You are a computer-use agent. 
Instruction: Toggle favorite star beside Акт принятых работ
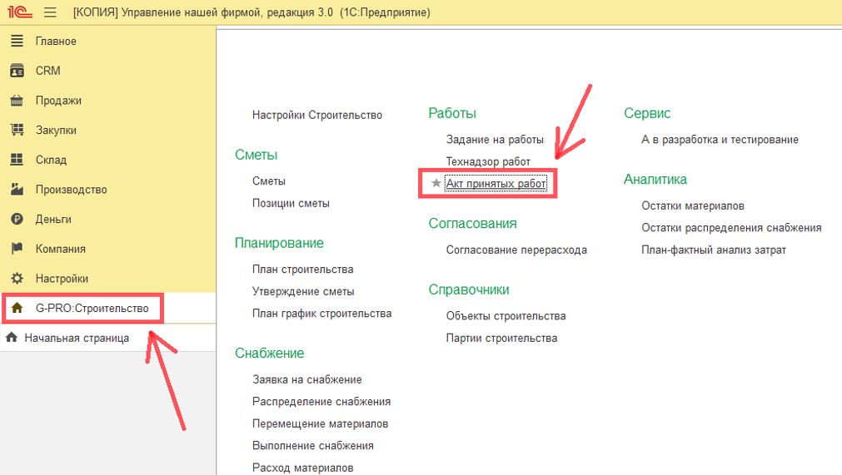(436, 183)
